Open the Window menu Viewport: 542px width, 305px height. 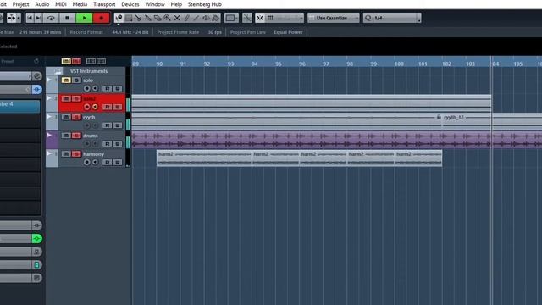point(155,4)
